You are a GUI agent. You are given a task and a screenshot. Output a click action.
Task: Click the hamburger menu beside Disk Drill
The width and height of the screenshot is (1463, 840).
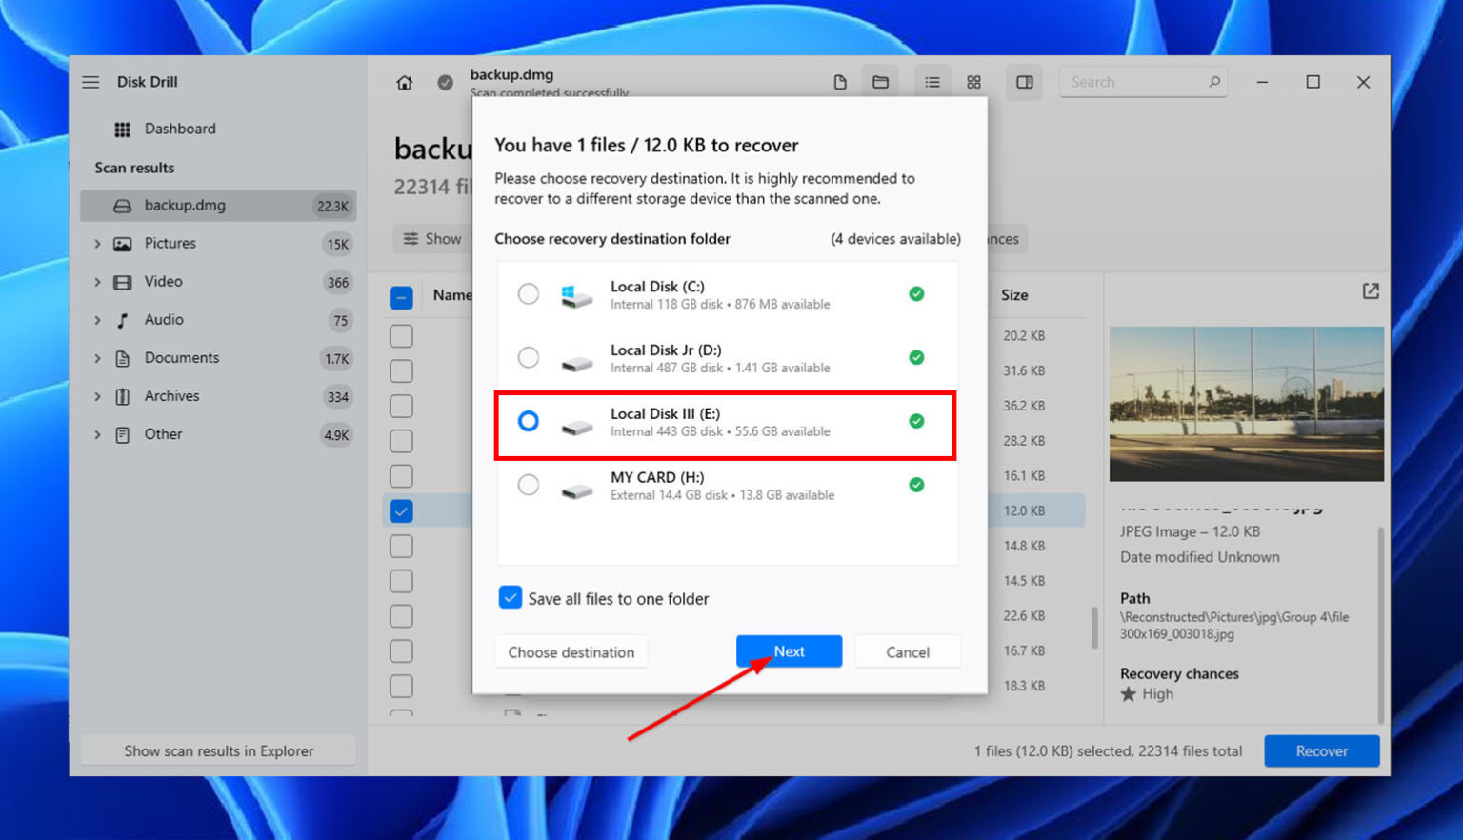click(x=90, y=82)
